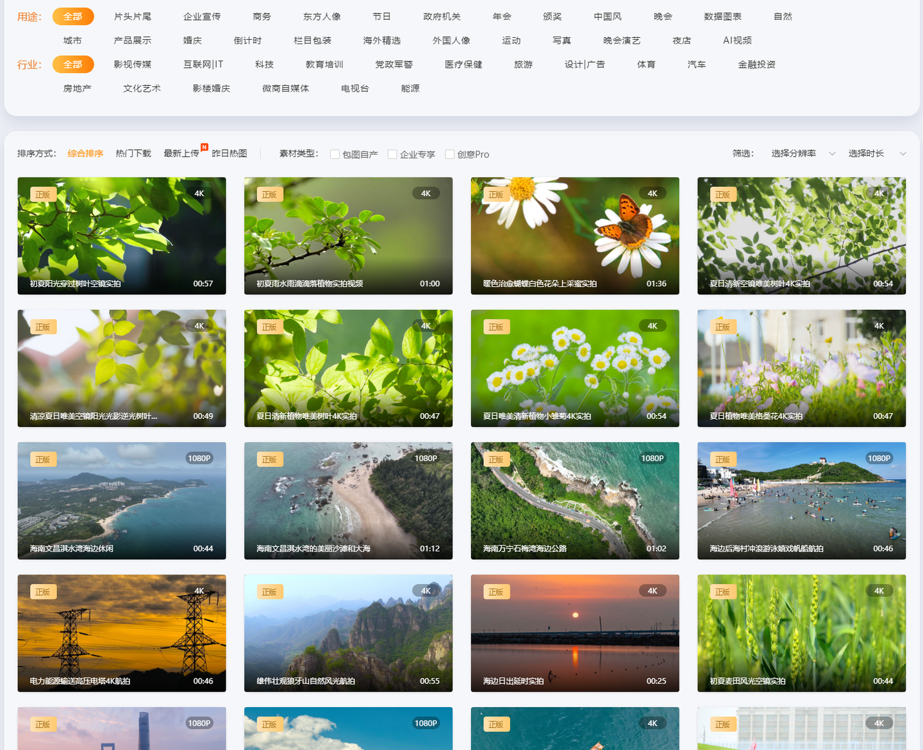Open the 雄伟壮观狼牙山自然风光航拍 clip
Image resolution: width=923 pixels, height=750 pixels.
[348, 633]
